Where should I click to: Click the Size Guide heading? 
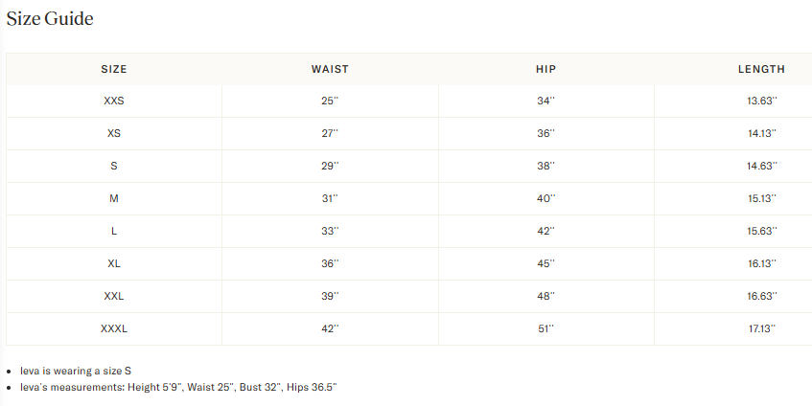pos(50,19)
